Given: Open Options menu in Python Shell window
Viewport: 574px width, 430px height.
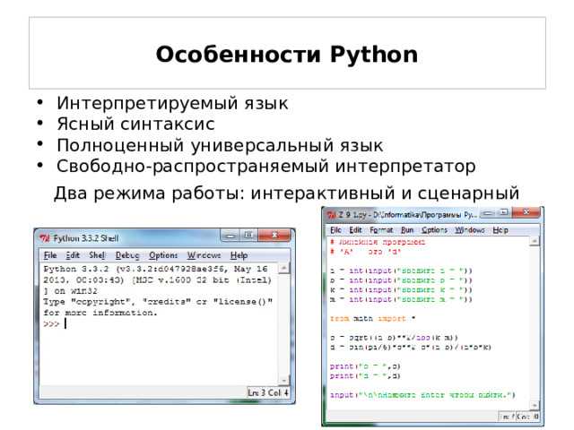Looking at the screenshot, I should [163, 255].
